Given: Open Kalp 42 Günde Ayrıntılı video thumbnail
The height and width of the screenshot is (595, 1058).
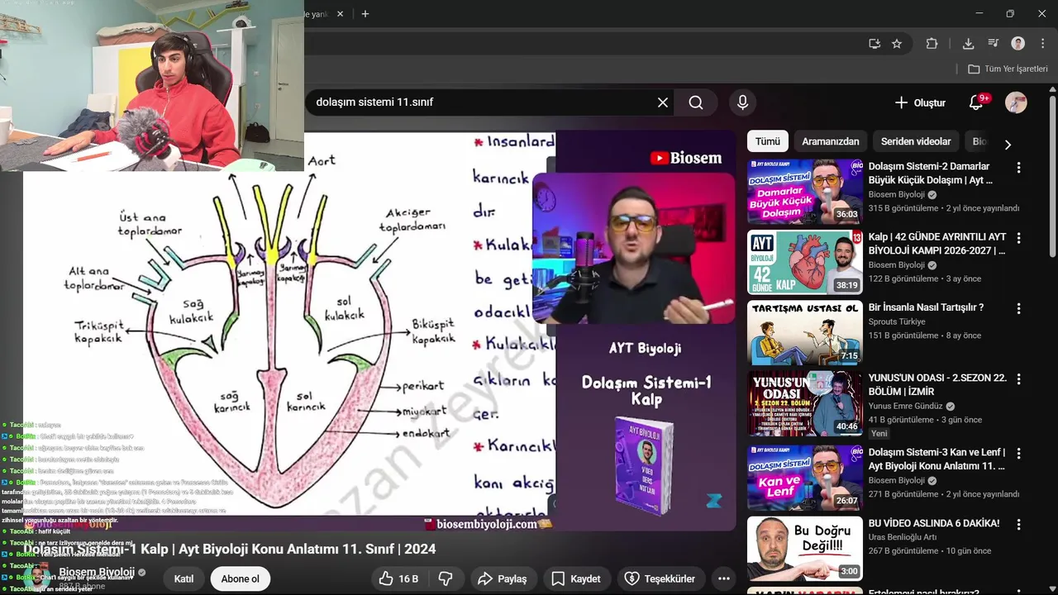Looking at the screenshot, I should (x=805, y=263).
